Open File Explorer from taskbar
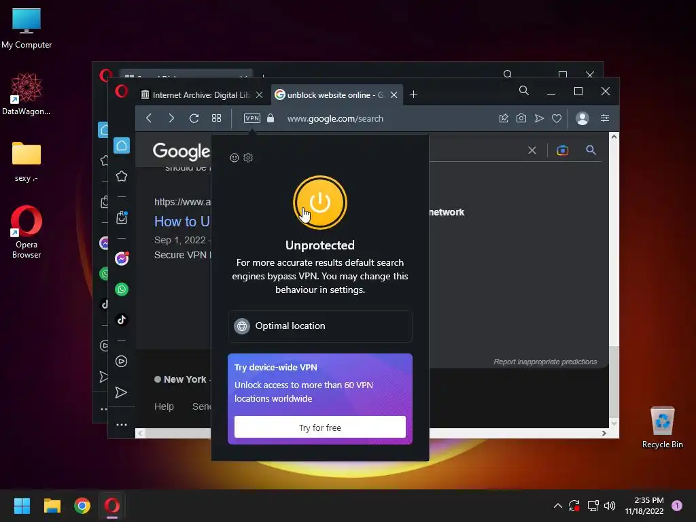696x522 pixels. point(52,506)
